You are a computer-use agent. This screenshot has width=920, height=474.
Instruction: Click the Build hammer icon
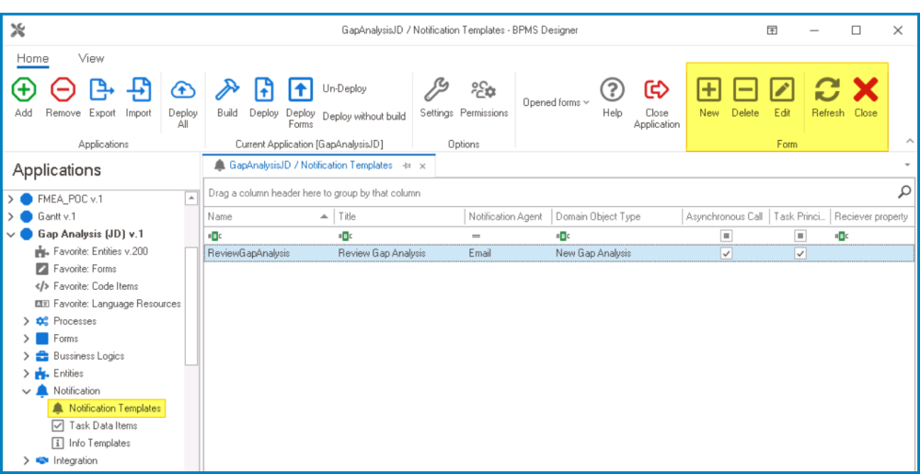tap(227, 90)
